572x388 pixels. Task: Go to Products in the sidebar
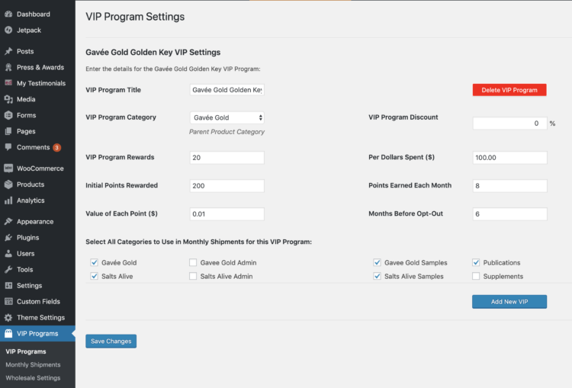[x=37, y=184]
